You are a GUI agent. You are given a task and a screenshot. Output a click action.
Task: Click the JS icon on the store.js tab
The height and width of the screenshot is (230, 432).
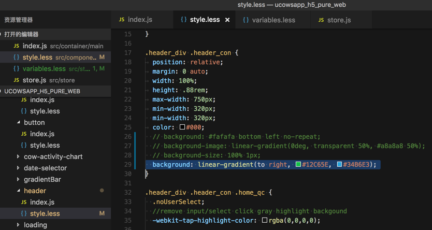pyautogui.click(x=321, y=20)
